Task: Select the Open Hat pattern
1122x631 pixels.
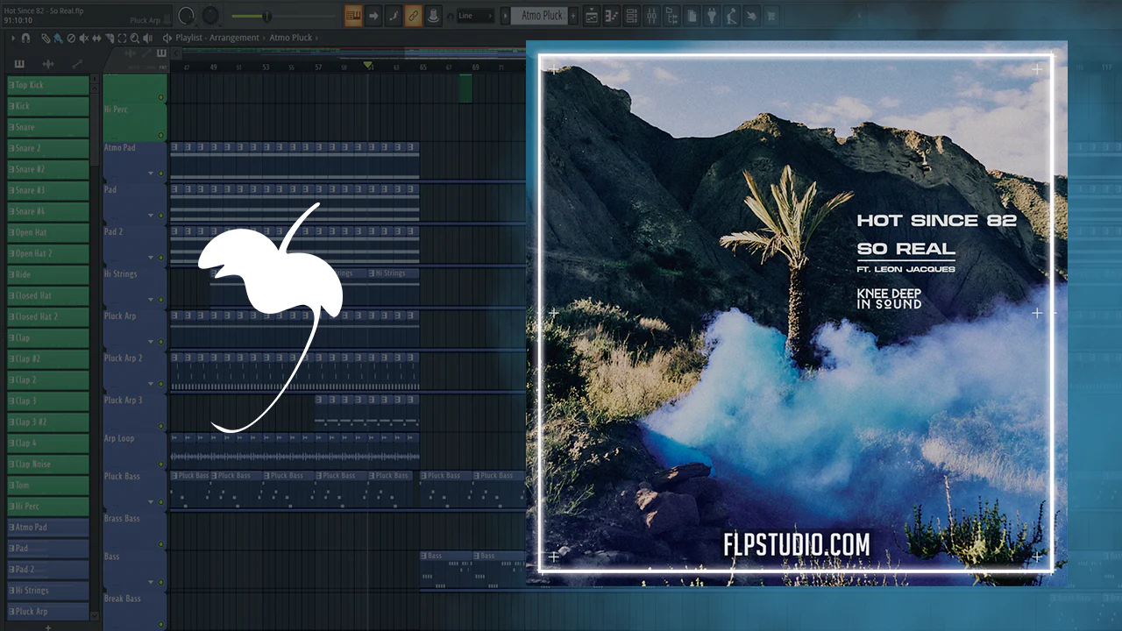Action: pos(48,232)
